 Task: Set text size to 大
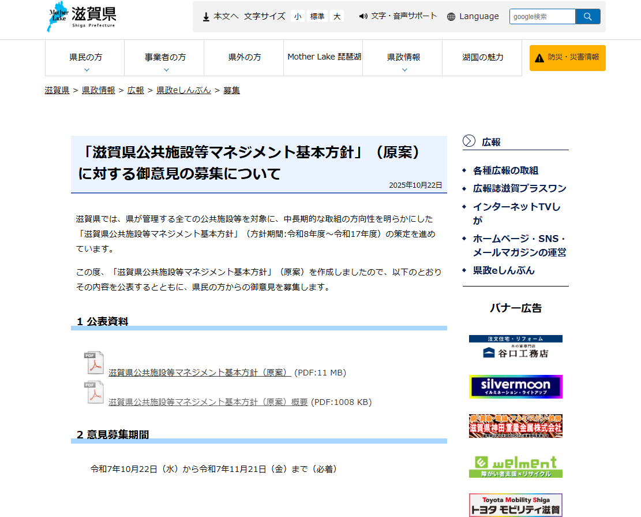pyautogui.click(x=337, y=17)
